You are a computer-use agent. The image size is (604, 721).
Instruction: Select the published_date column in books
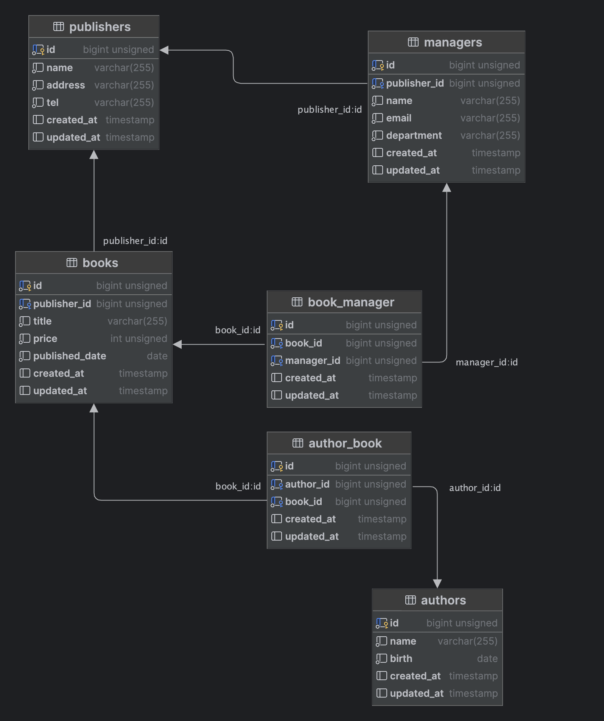pos(70,356)
